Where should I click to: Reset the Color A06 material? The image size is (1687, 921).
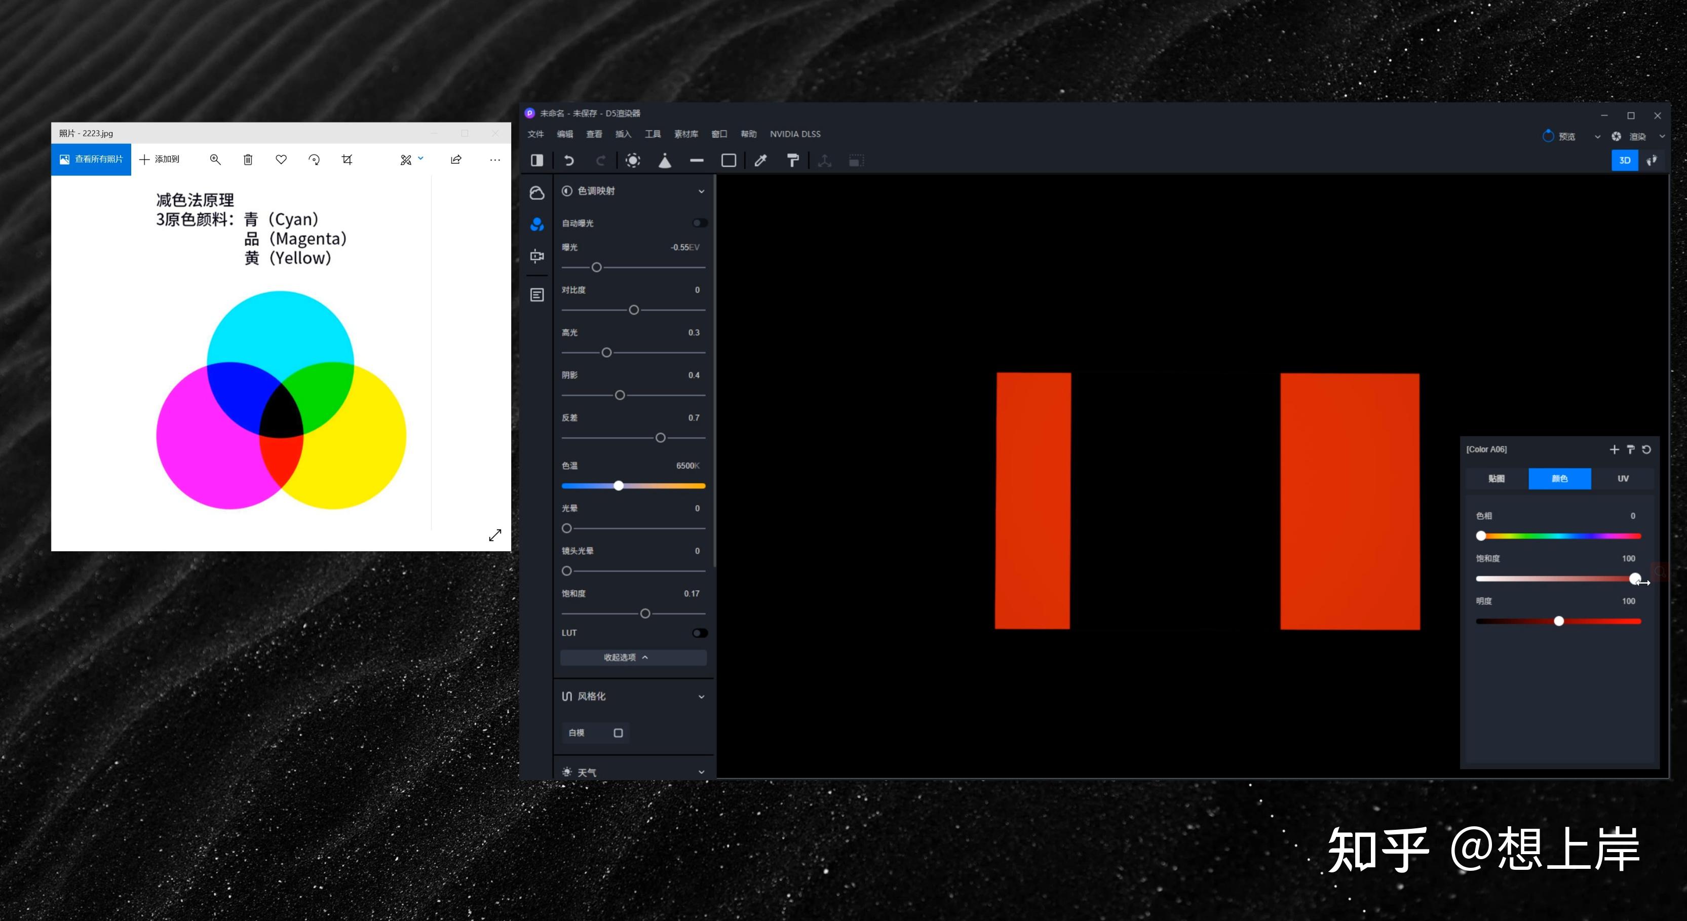[1646, 449]
